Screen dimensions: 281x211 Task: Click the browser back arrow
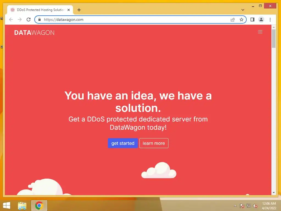tap(11, 20)
